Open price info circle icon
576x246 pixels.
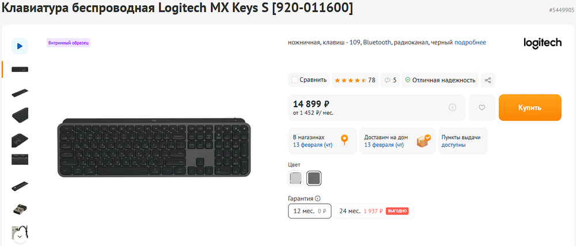tap(452, 107)
